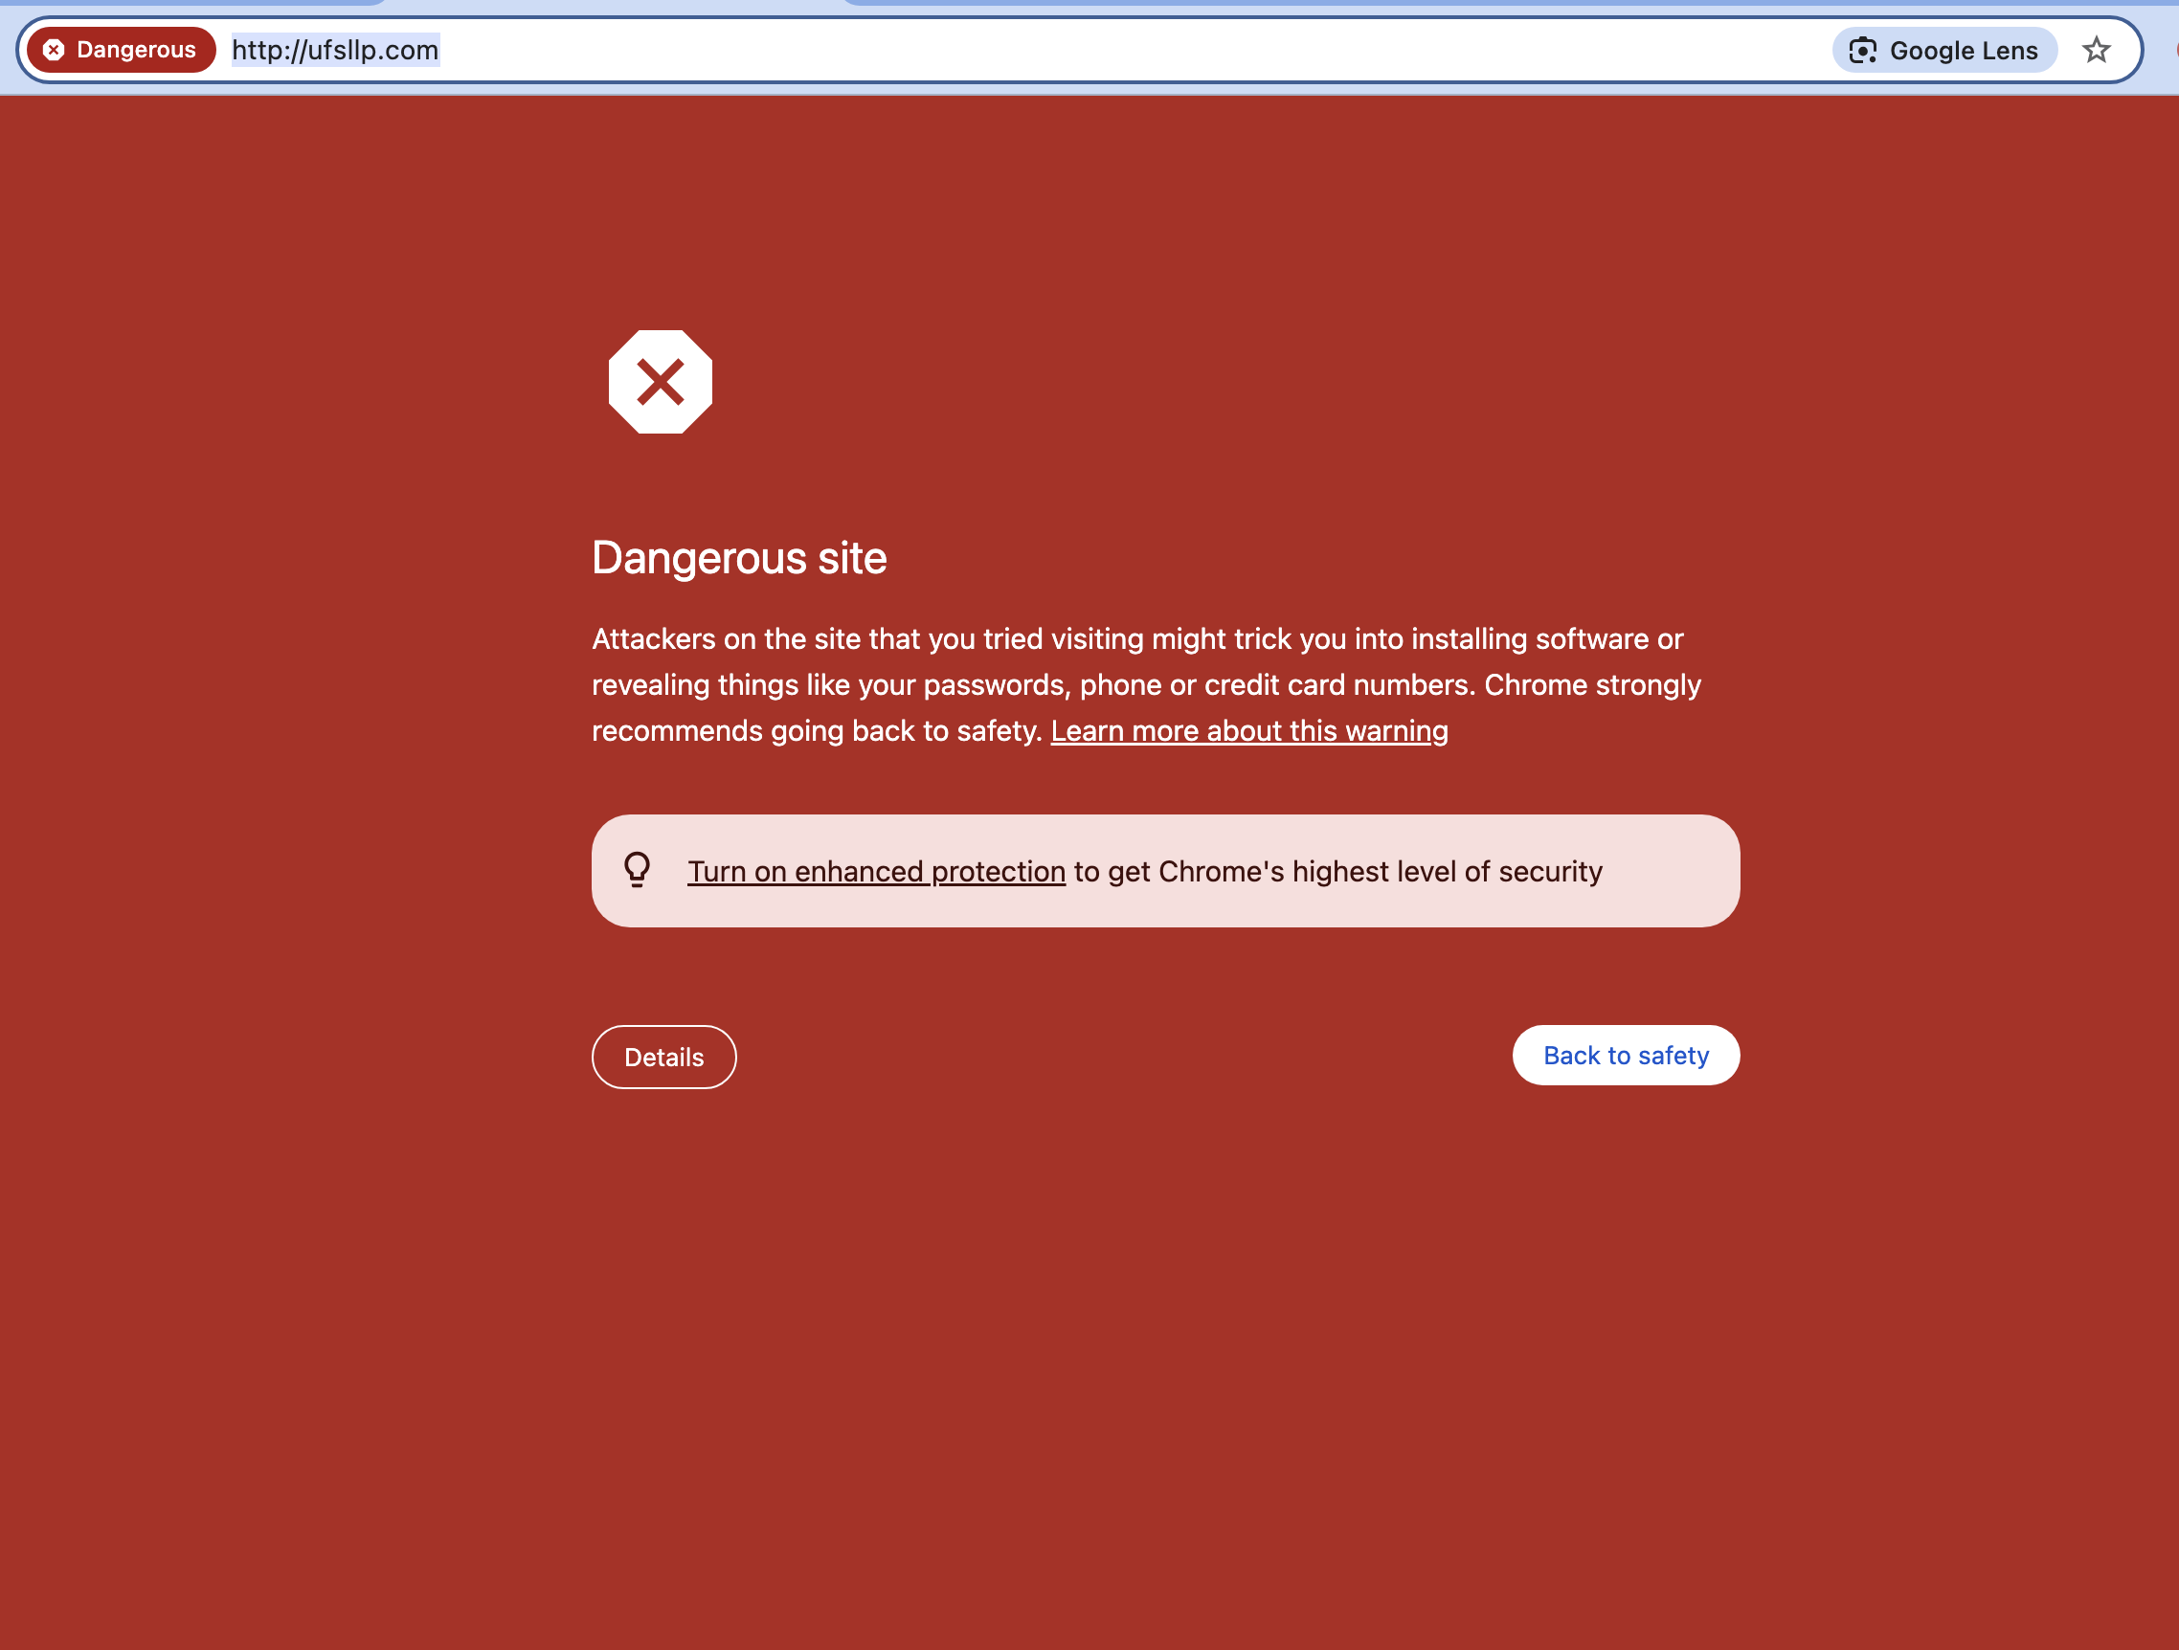
Task: Click the Google Lens camera icon
Action: point(1862,50)
